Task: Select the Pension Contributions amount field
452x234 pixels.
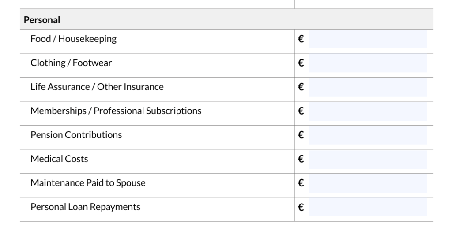Action: (368, 135)
